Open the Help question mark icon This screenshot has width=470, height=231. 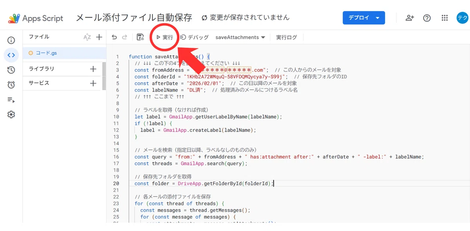pyautogui.click(x=427, y=18)
